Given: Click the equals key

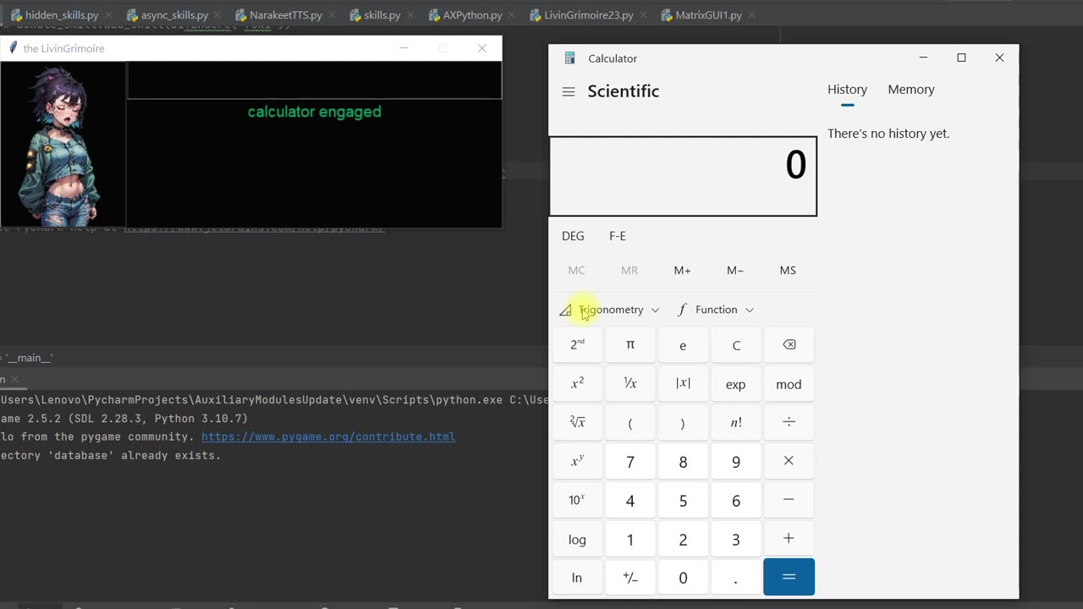Looking at the screenshot, I should pos(789,577).
